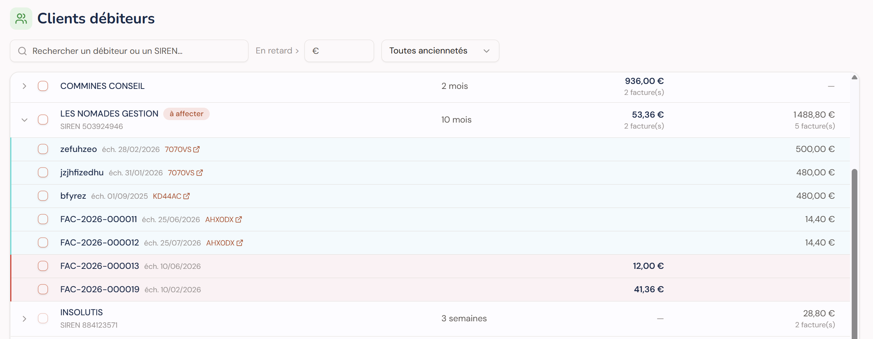Tick the zefuhzeo invoice checkbox
Image resolution: width=873 pixels, height=339 pixels.
click(x=43, y=149)
